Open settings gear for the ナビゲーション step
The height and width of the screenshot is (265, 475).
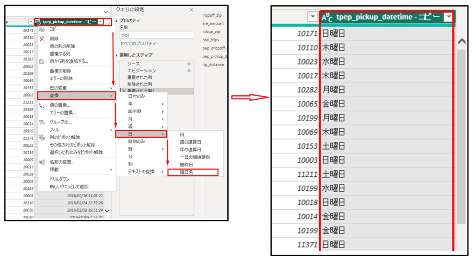[189, 71]
